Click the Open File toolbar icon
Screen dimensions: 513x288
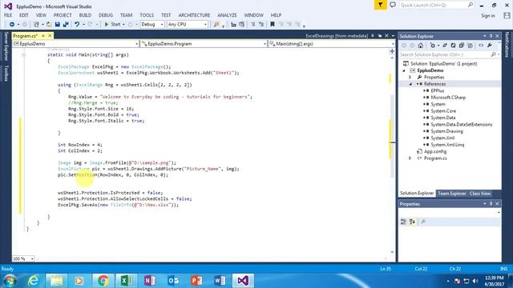pyautogui.click(x=49, y=25)
